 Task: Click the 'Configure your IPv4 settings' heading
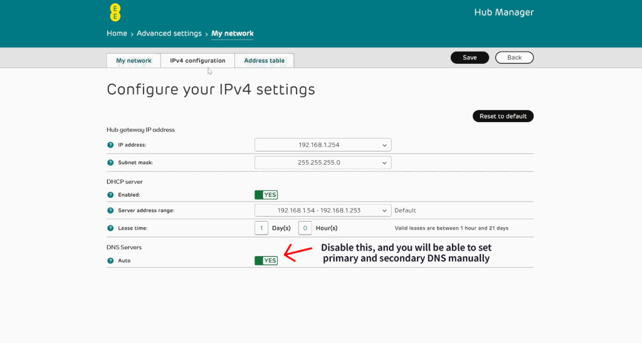211,90
